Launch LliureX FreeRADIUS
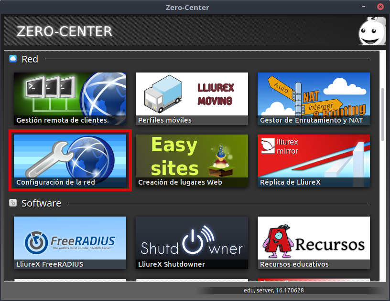This screenshot has width=390, height=301. 70,243
